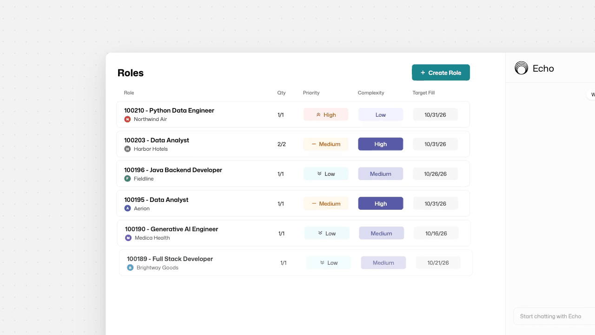This screenshot has height=335, width=595.
Task: Click the Aerion company avatar icon
Action: pyautogui.click(x=127, y=208)
